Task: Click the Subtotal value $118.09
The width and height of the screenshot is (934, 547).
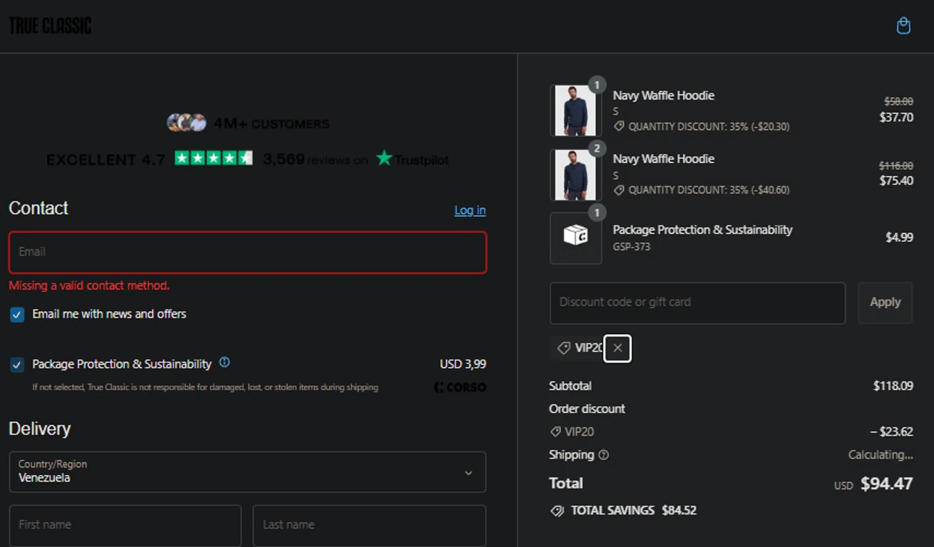Action: [893, 386]
